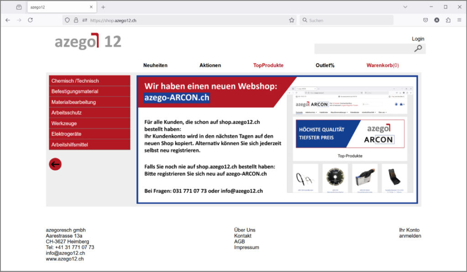This screenshot has width=467, height=272.
Task: Click into the shop search field
Action: click(363, 49)
